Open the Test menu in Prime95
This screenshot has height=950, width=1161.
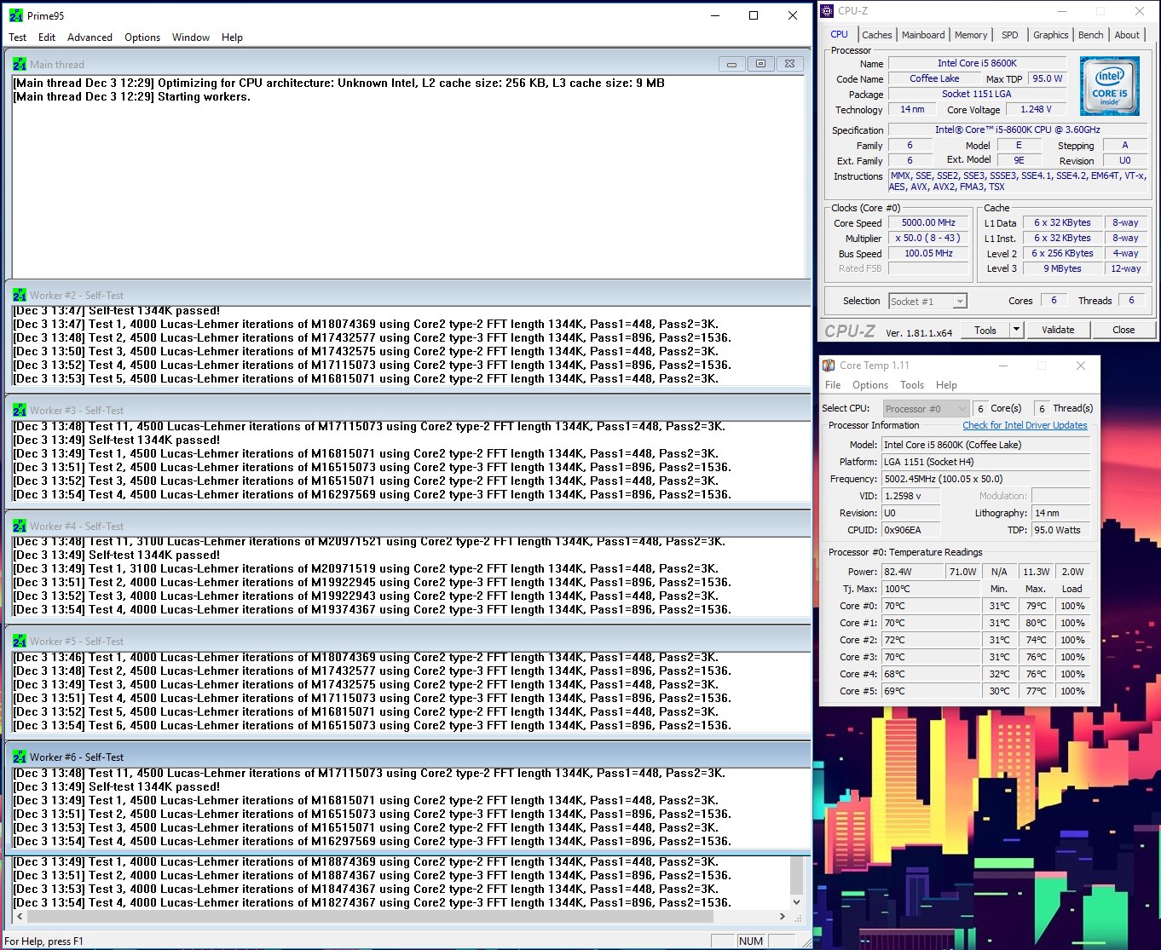coord(17,37)
